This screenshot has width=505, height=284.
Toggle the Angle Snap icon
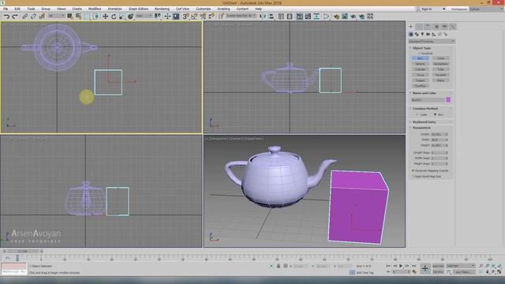[x=194, y=16]
